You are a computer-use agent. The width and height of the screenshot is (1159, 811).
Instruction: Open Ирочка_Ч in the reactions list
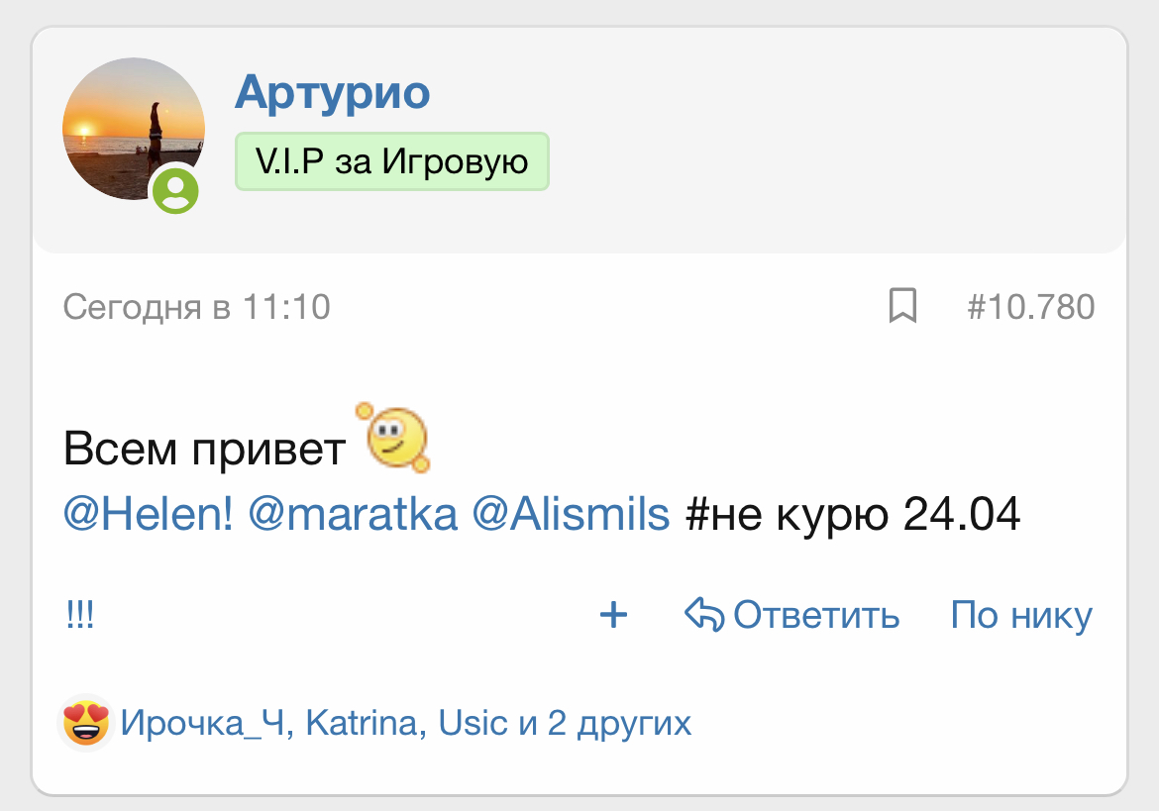[205, 724]
